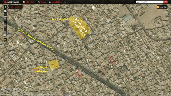The height and width of the screenshot is (96, 171).
Task: Click the Bing link map source button
Action: pyautogui.click(x=162, y=7)
